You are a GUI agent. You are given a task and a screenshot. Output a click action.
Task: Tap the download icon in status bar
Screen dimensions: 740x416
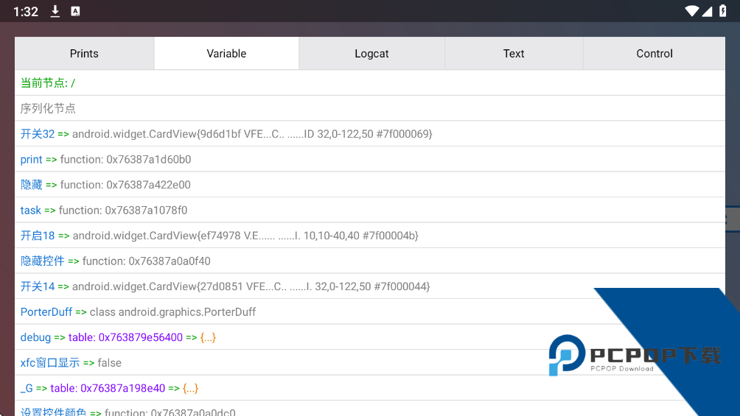click(55, 11)
